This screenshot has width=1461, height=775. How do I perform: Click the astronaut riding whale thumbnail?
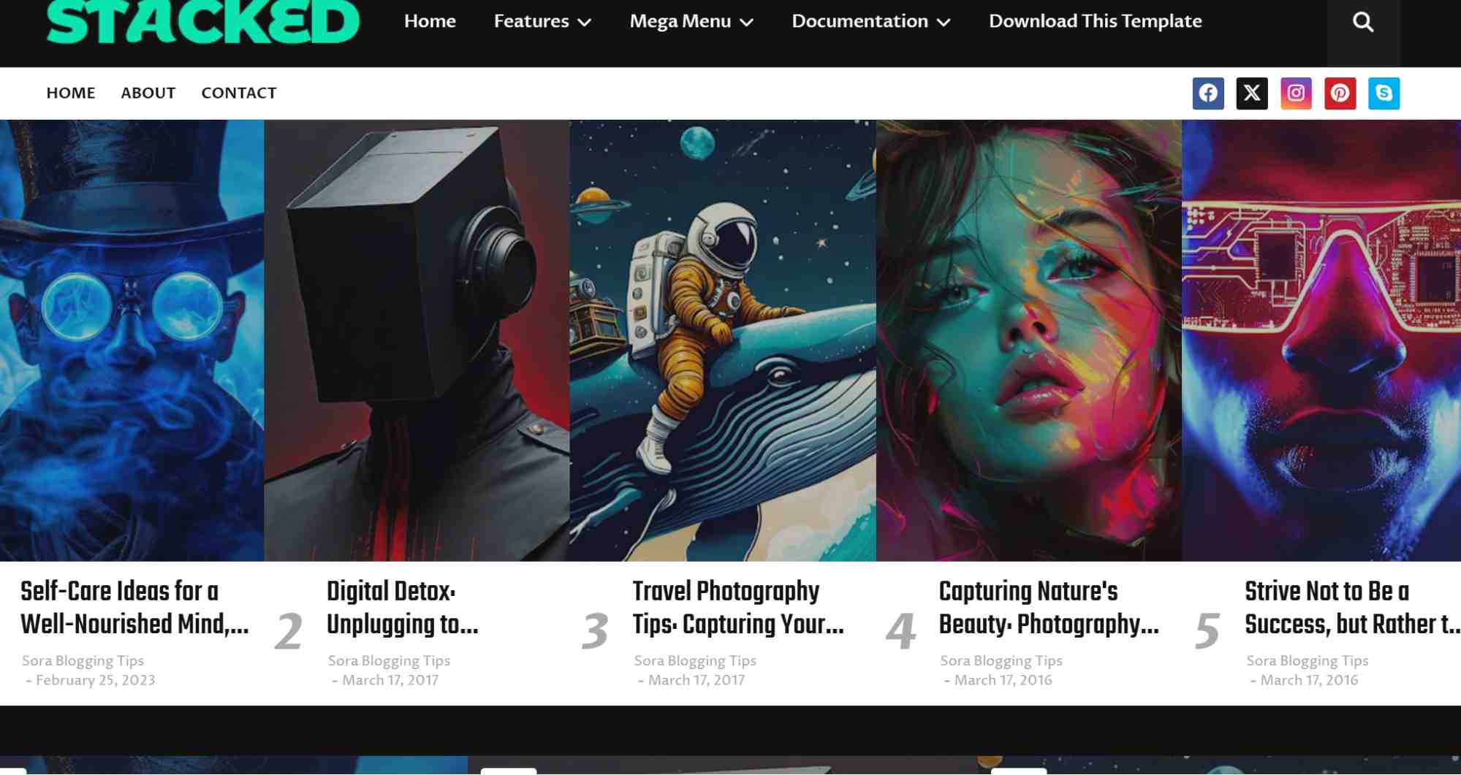(722, 340)
